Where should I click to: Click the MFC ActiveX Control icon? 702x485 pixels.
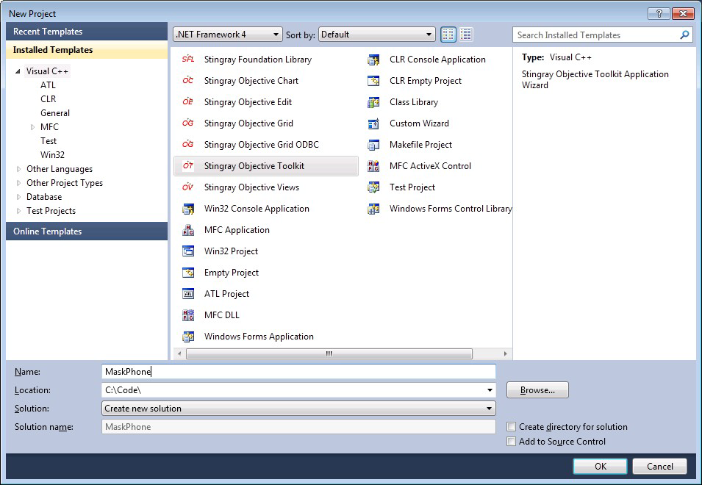(x=373, y=166)
